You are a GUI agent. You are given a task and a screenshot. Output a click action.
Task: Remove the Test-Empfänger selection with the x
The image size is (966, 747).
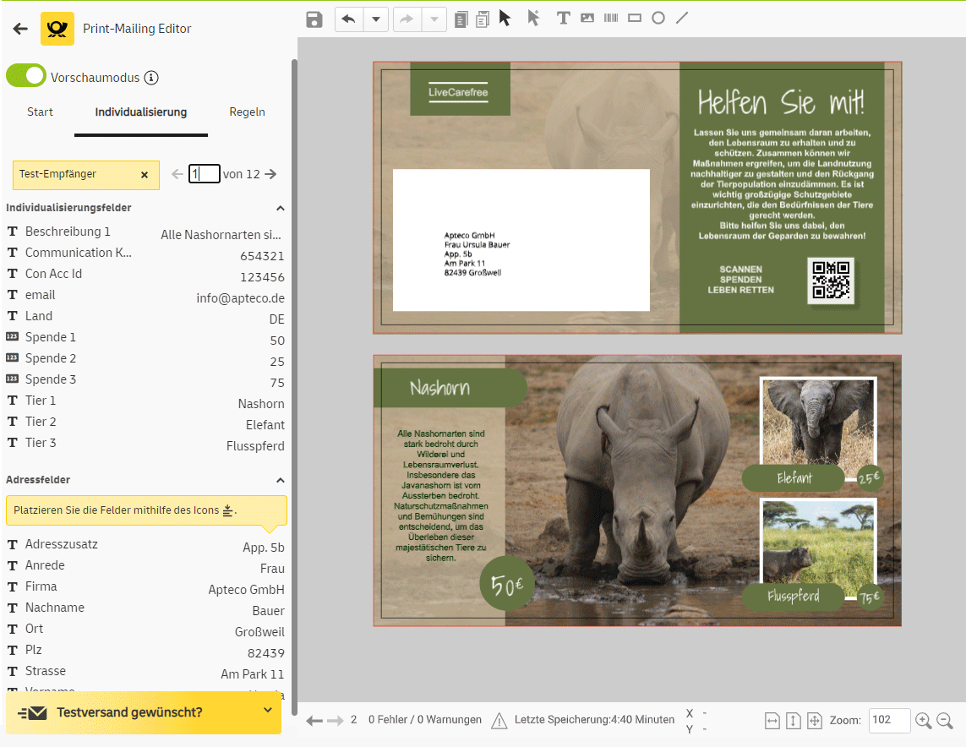[145, 175]
